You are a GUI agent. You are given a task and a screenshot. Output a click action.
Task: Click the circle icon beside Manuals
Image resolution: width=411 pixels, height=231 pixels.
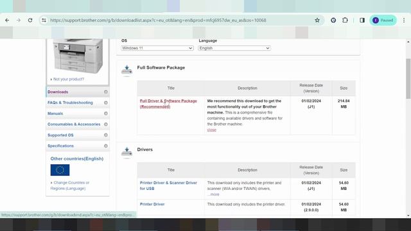(106, 114)
